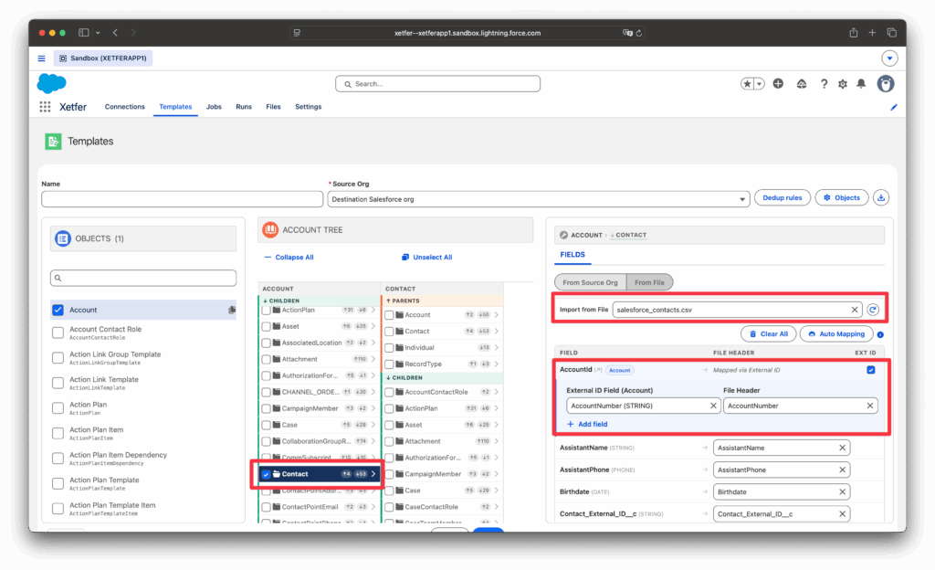Open the Connections tab
The image size is (935, 570).
tap(124, 107)
